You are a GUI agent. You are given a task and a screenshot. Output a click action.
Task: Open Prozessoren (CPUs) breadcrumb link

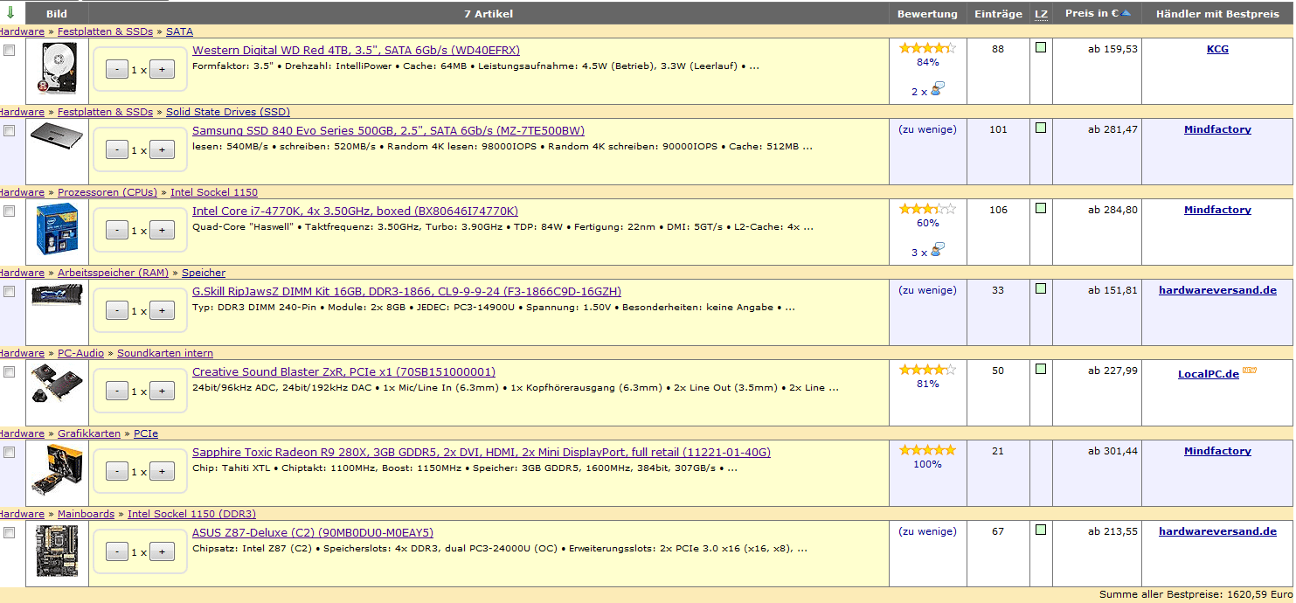[107, 192]
